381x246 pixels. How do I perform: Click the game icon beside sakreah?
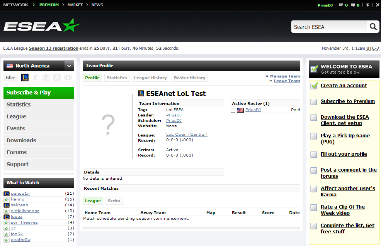click(7, 205)
